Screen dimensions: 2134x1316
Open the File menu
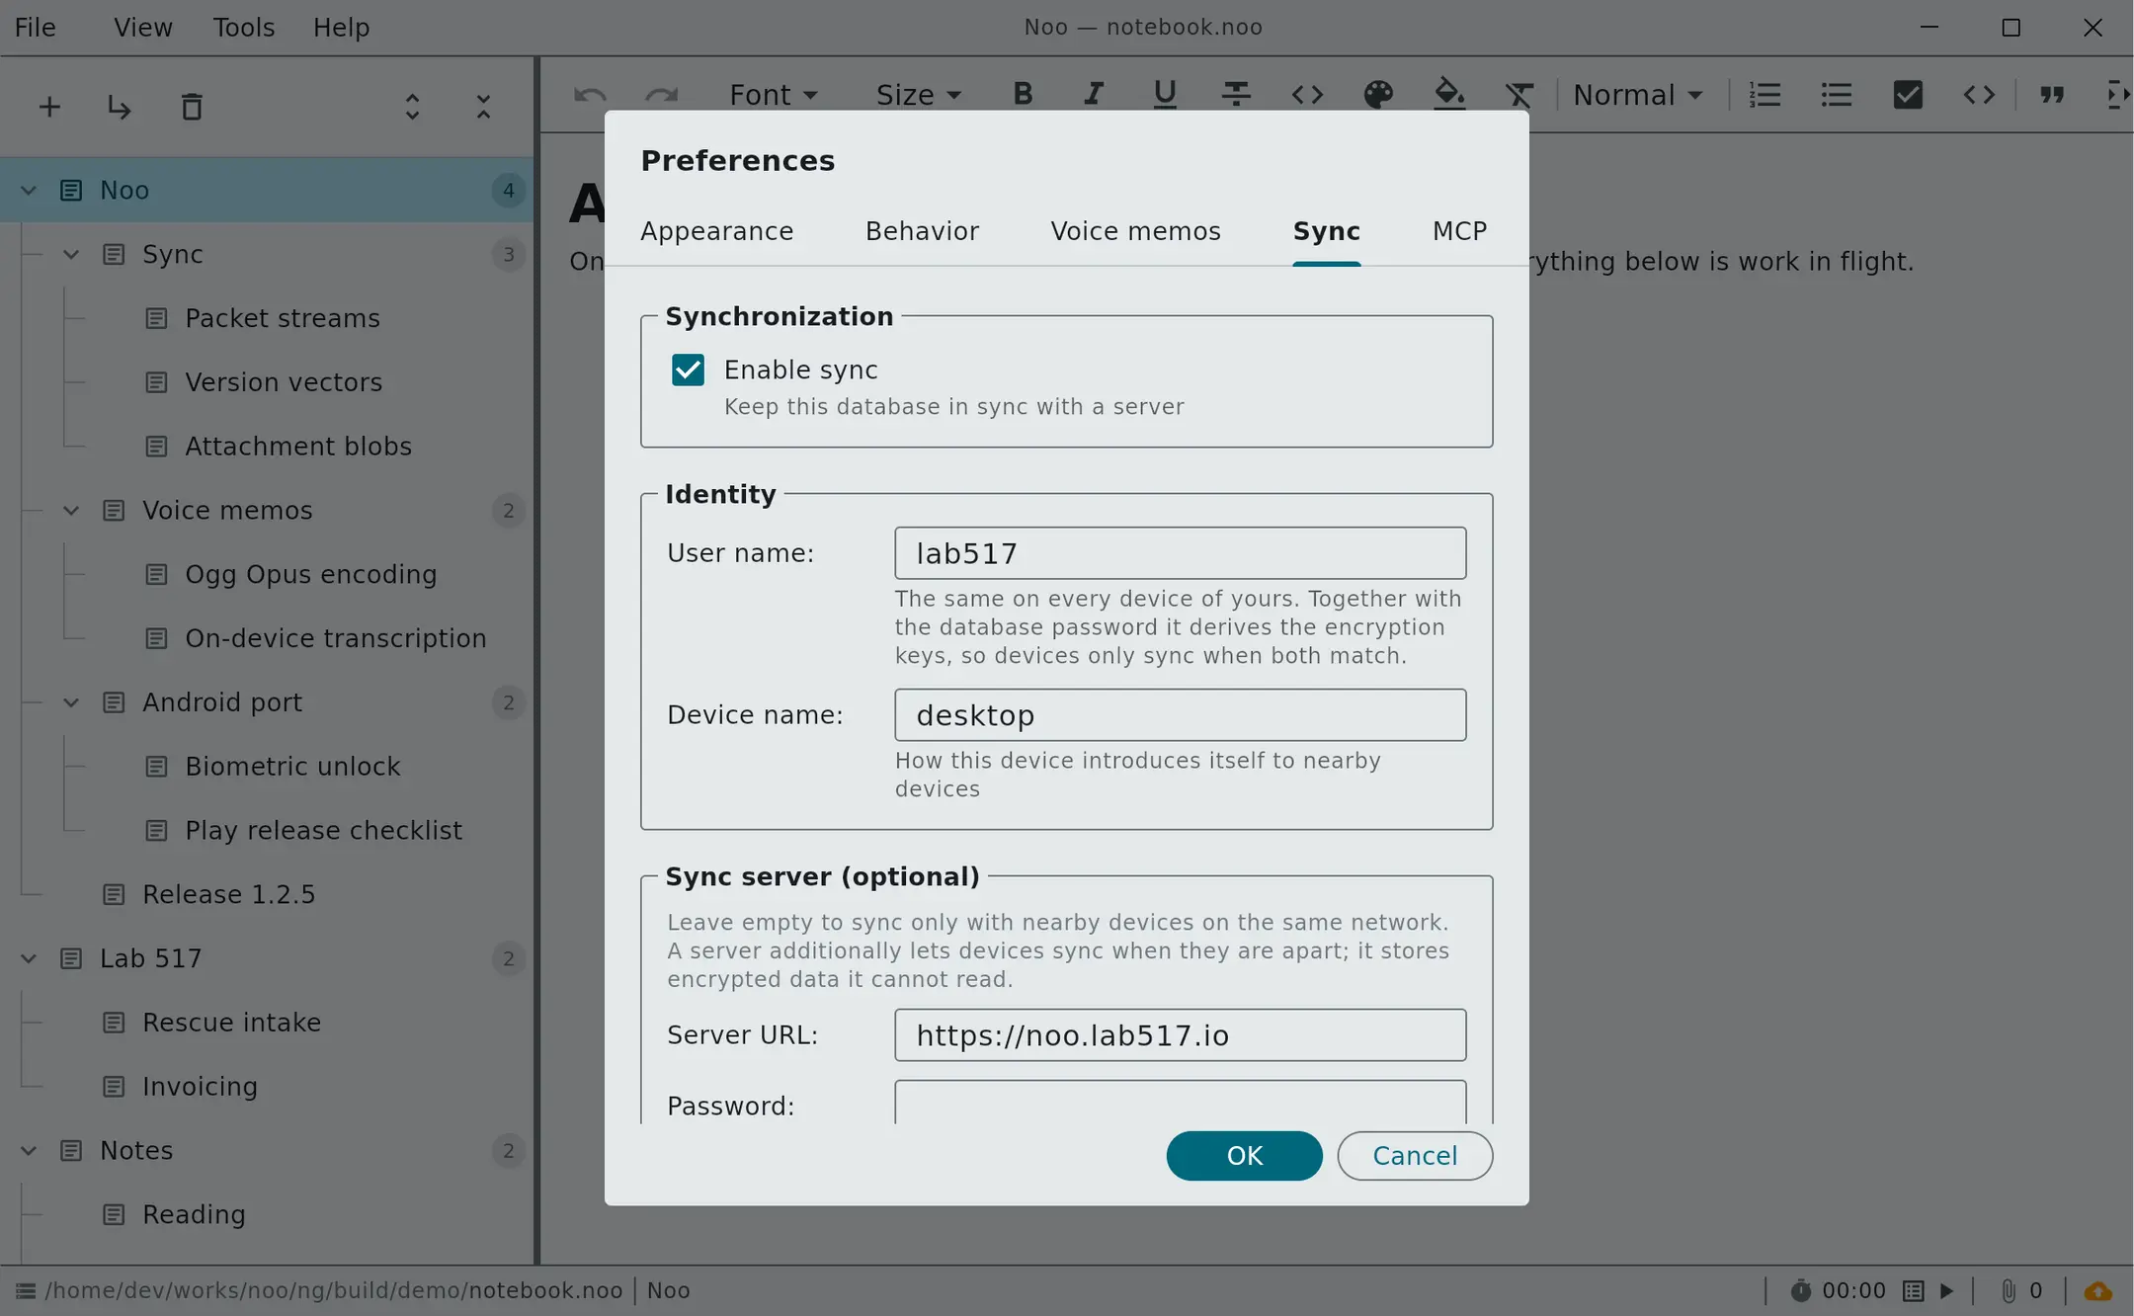point(36,28)
